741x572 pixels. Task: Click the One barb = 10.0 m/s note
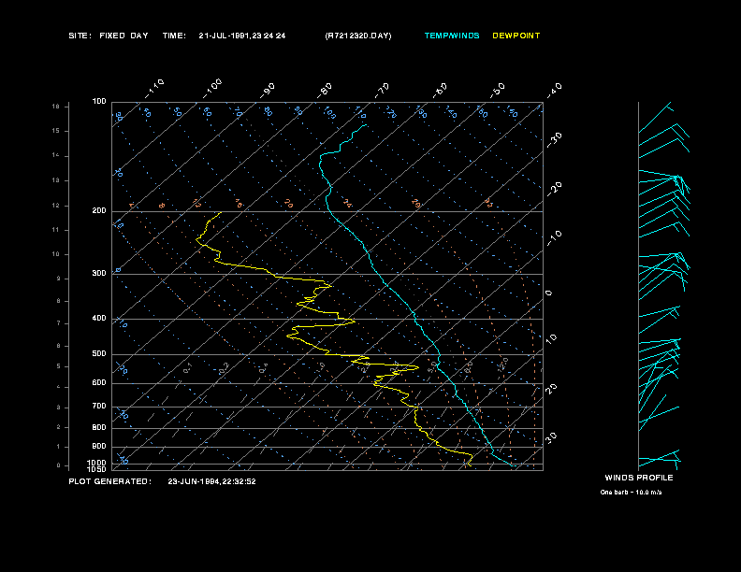[x=631, y=493]
